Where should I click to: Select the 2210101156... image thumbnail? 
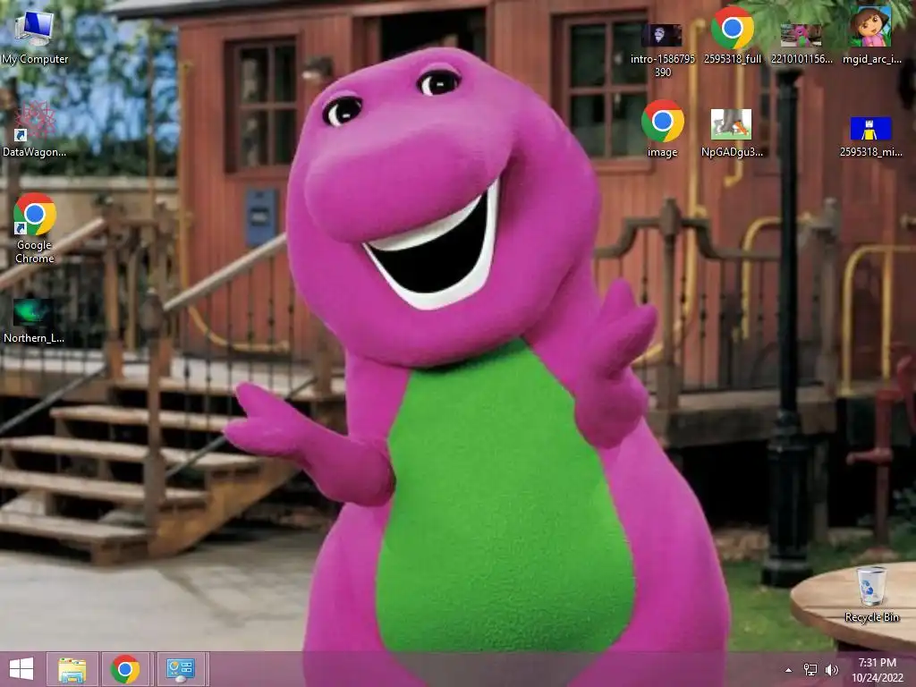tap(801, 35)
